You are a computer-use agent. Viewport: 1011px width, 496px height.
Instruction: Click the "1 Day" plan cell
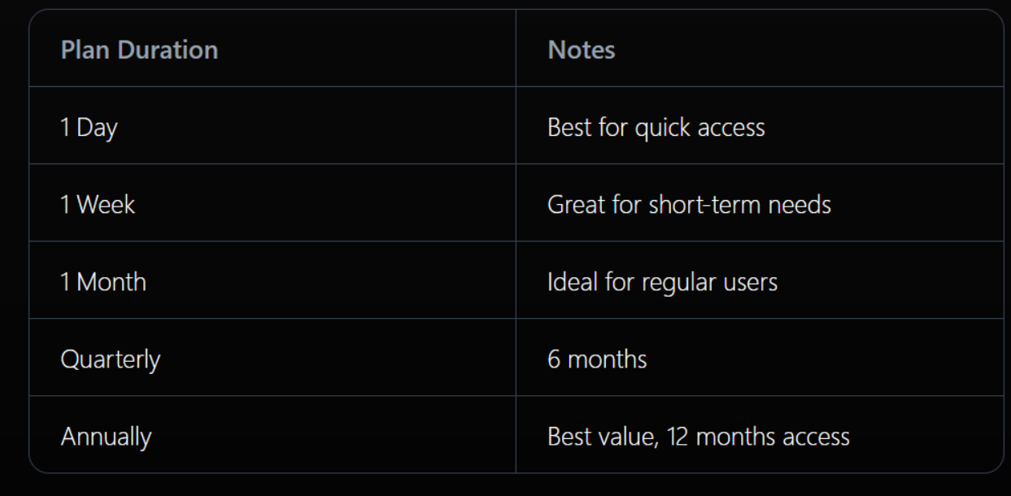coord(89,128)
